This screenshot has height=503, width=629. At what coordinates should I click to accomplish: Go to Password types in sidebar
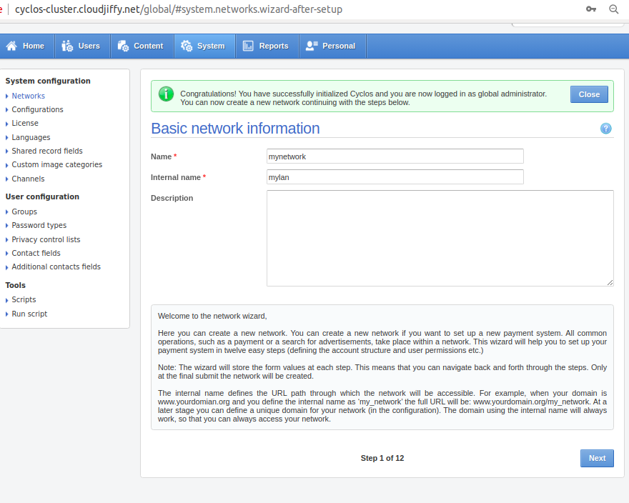point(39,226)
